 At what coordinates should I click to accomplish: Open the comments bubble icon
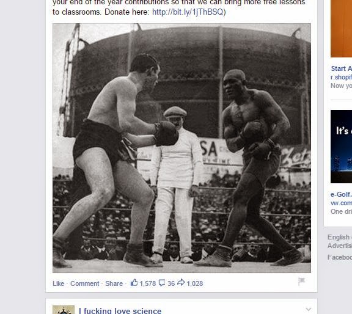pos(162,283)
